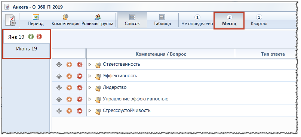Add a question to Стрессоустойчивость
Viewport: 301px width, 137px height.
pos(69,111)
